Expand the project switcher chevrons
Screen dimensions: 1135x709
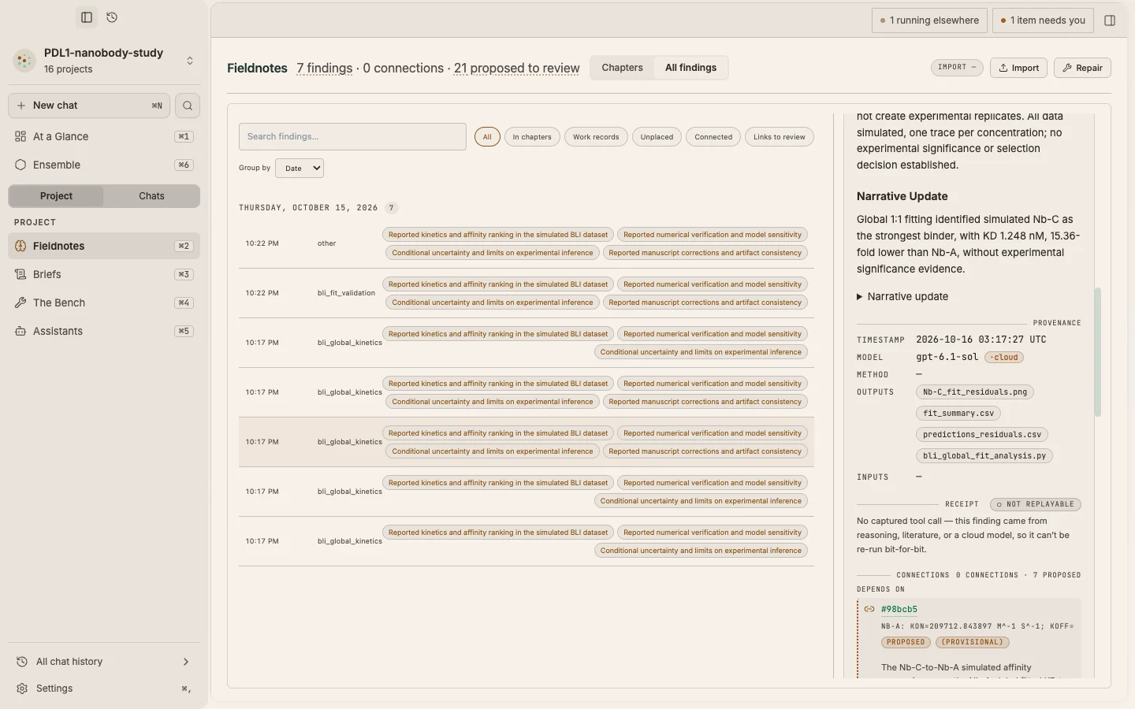click(x=190, y=61)
